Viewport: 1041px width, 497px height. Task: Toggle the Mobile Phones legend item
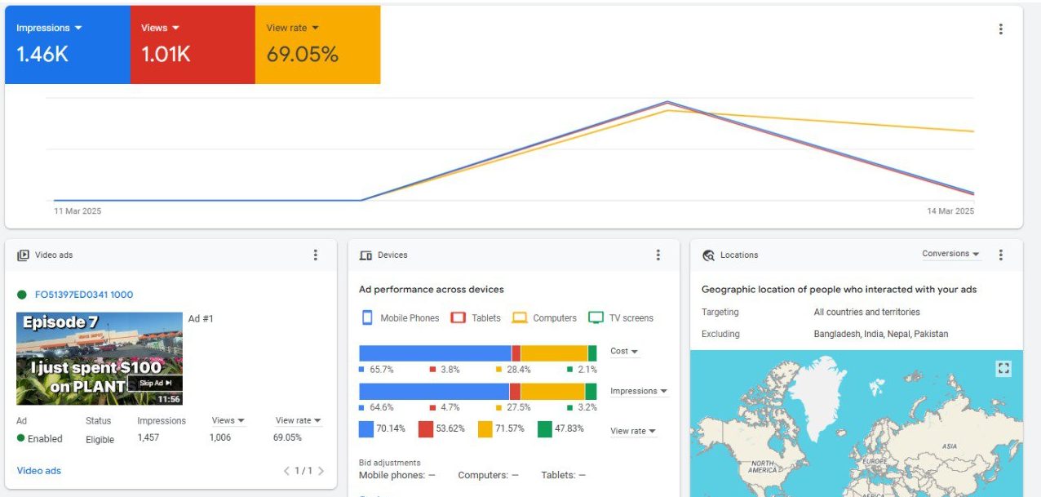click(x=400, y=318)
